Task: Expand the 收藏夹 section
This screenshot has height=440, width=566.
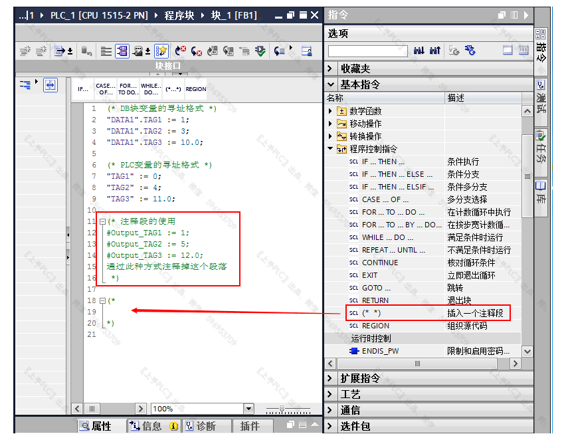Action: coord(330,68)
